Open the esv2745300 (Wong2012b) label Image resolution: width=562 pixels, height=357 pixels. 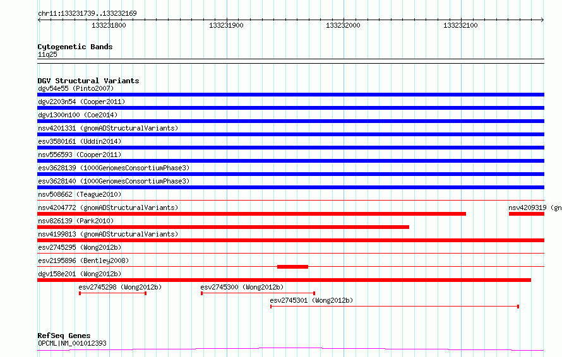(x=242, y=287)
